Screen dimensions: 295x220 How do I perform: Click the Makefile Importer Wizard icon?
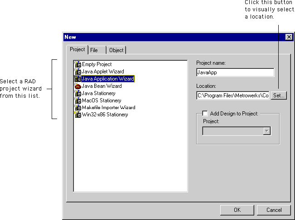(77, 107)
